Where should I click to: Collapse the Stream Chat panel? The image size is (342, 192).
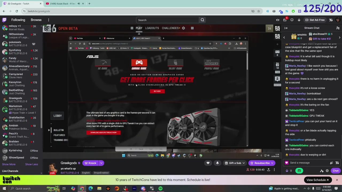click(x=286, y=28)
